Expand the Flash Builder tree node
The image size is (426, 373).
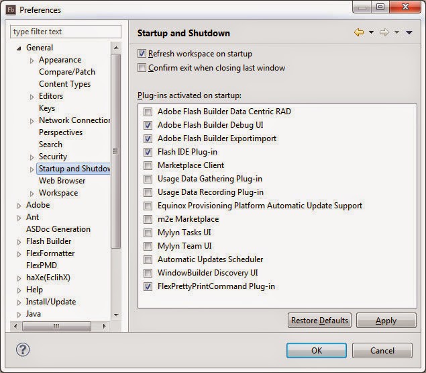19,242
